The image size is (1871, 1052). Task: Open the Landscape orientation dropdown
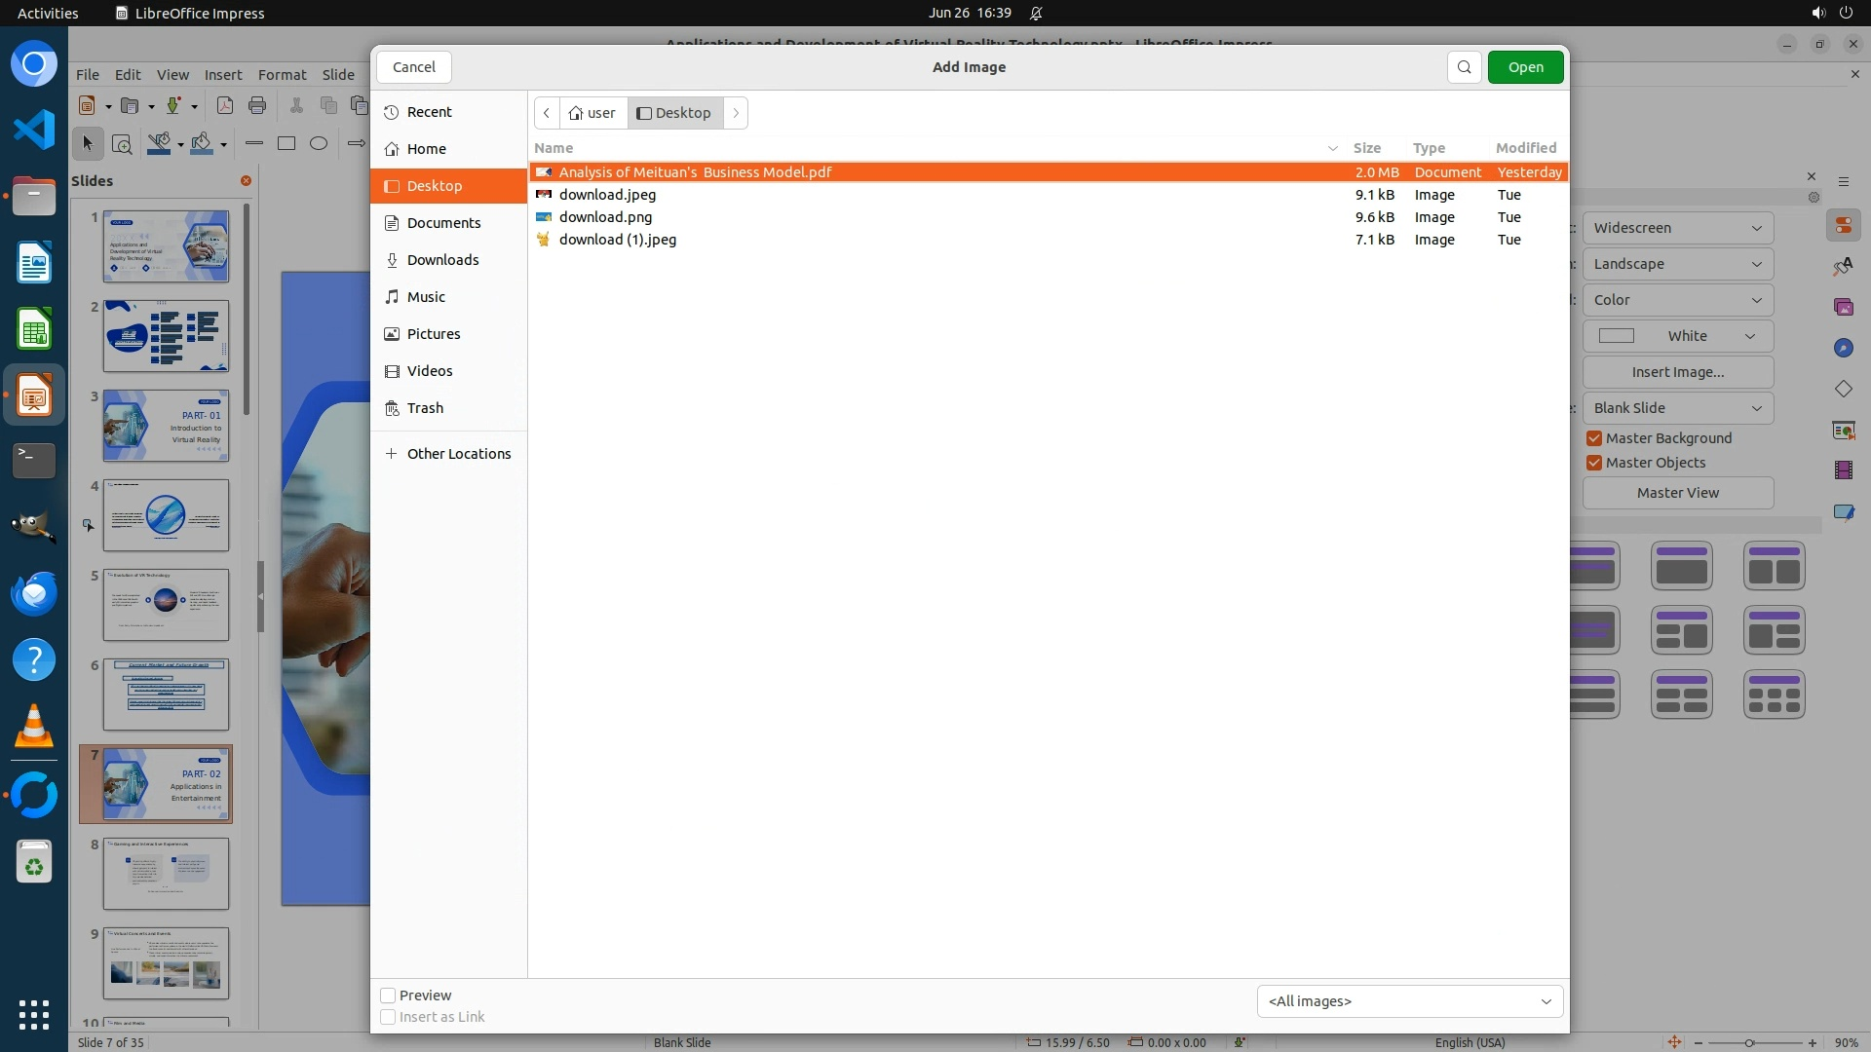point(1677,264)
